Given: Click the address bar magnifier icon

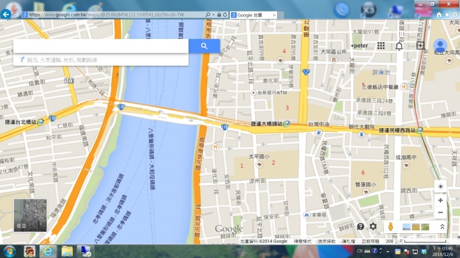Looking at the screenshot, I should click(208, 15).
